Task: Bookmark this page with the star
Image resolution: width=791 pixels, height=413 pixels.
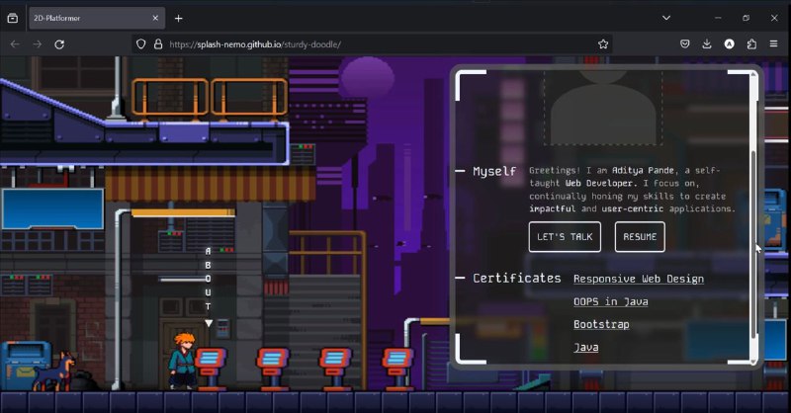Action: click(x=603, y=44)
